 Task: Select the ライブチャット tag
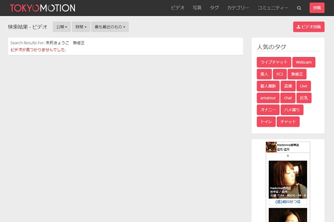coord(273,62)
